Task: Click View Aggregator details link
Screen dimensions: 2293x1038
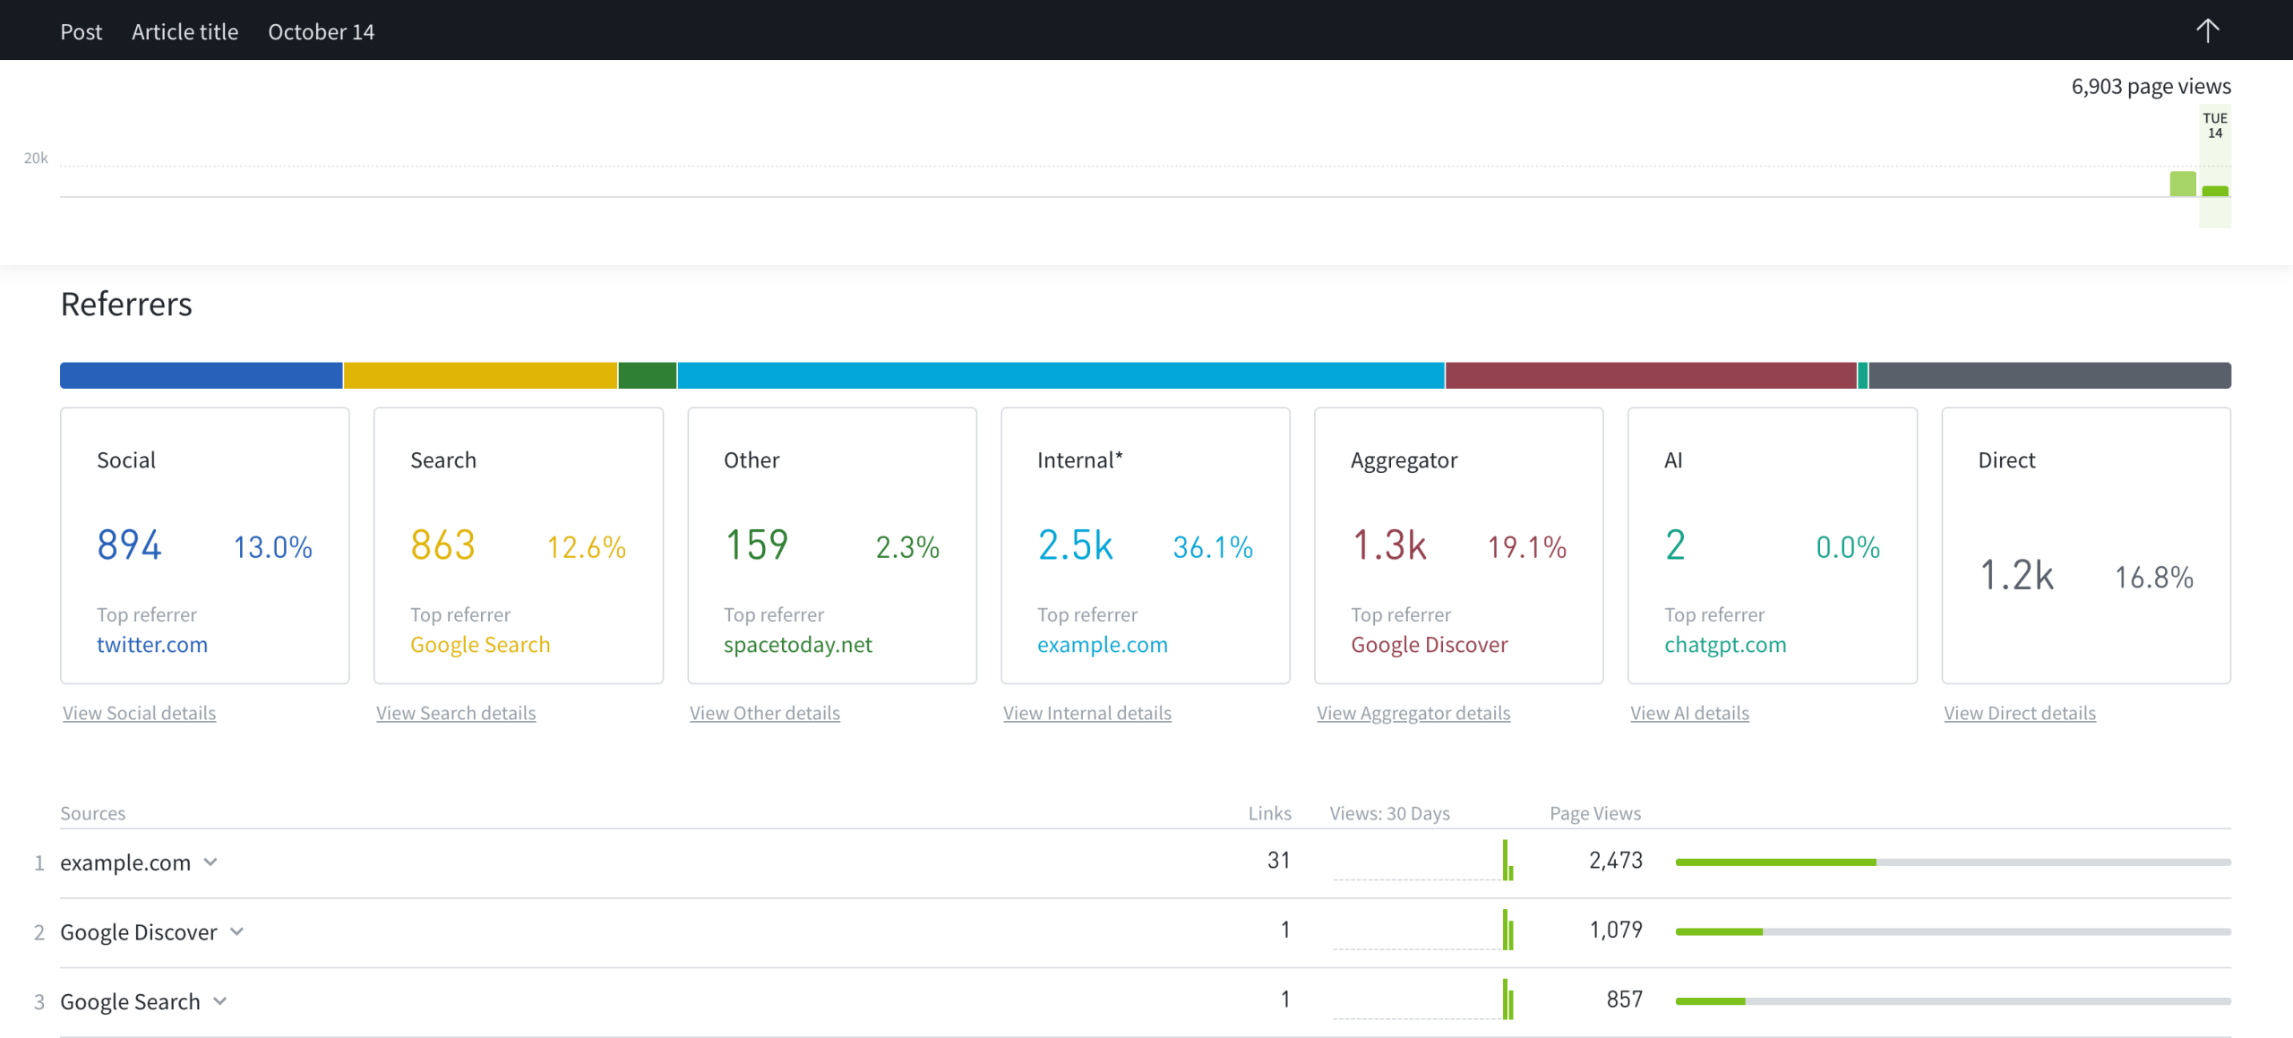Action: 1413,713
